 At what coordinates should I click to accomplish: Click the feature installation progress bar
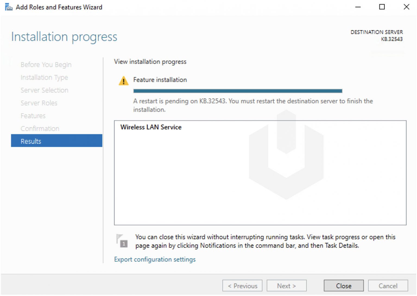tap(238, 91)
